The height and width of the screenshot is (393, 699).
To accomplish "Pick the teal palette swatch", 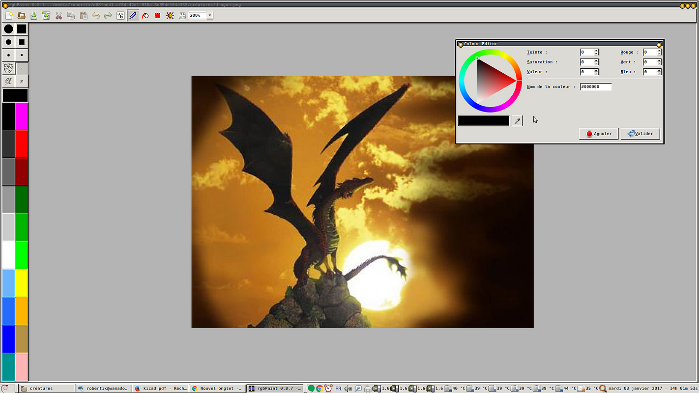I will (x=8, y=367).
